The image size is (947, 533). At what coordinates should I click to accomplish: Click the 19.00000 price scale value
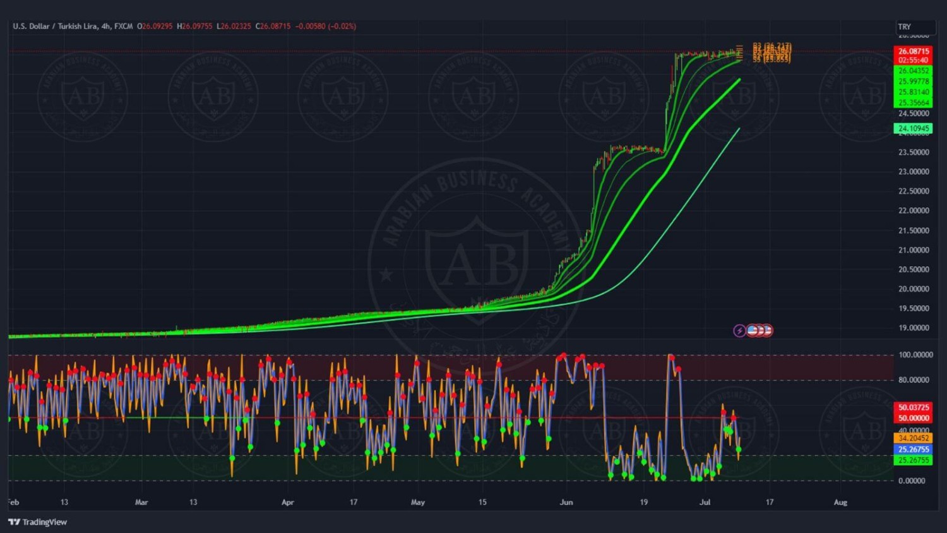[x=914, y=328]
